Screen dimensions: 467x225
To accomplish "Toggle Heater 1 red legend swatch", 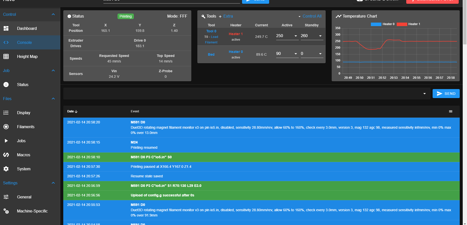I will [x=402, y=24].
